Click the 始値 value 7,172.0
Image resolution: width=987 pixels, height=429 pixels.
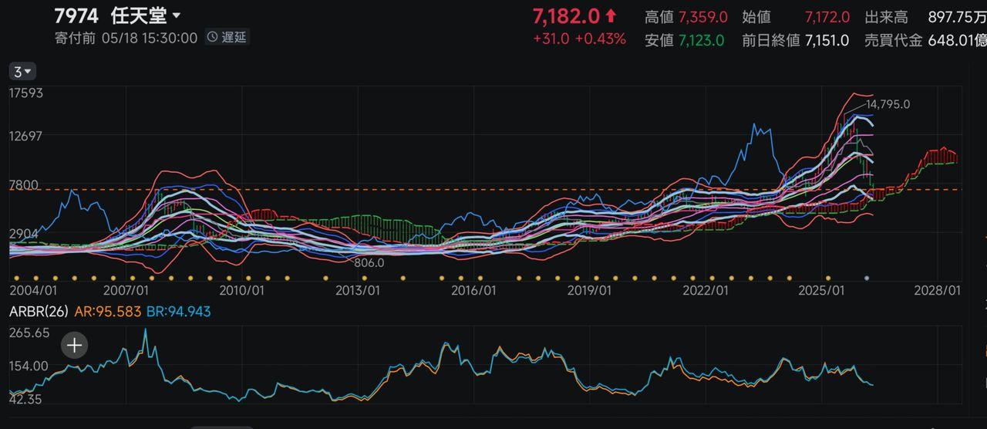click(827, 17)
